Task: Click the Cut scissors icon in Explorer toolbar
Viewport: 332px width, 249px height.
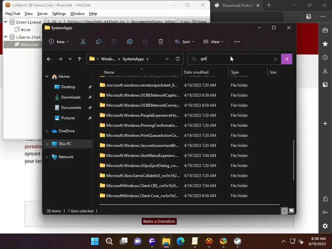Action: (x=83, y=42)
